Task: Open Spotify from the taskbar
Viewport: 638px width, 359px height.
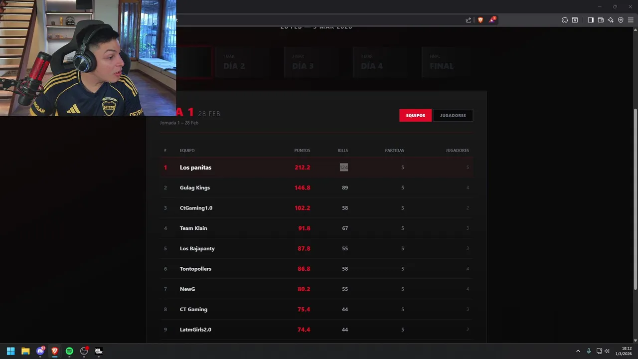Action: 69,351
